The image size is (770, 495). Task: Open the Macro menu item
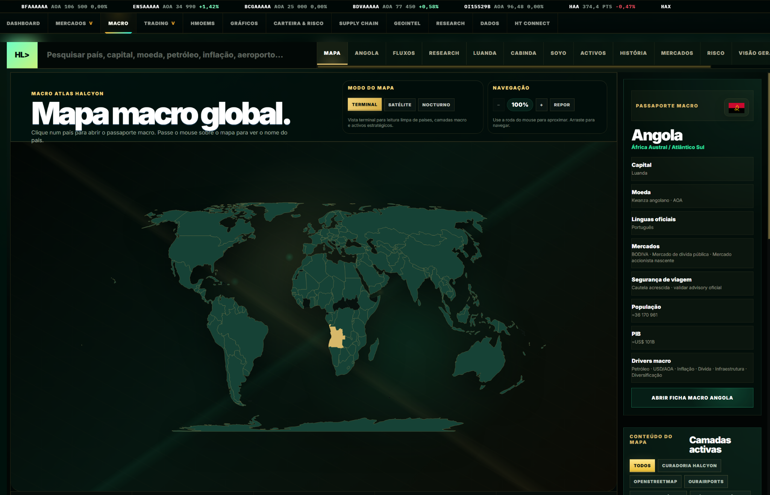point(118,23)
